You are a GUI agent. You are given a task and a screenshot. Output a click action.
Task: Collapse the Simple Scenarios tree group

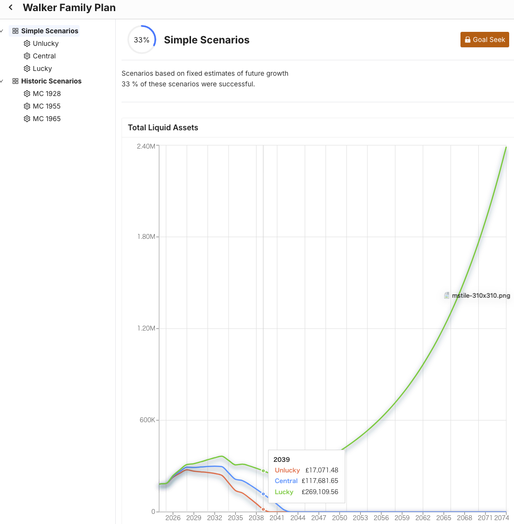(2, 31)
